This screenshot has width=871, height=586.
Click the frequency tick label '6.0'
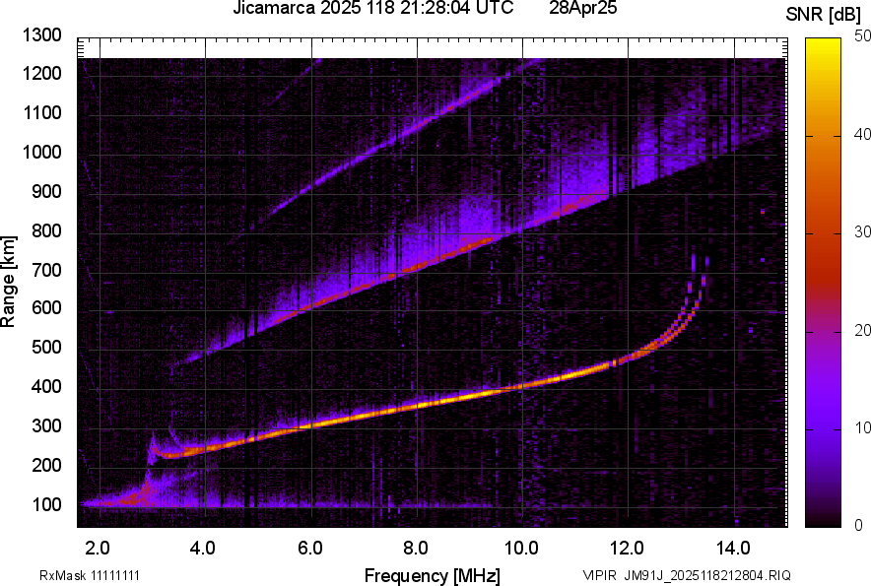point(310,549)
